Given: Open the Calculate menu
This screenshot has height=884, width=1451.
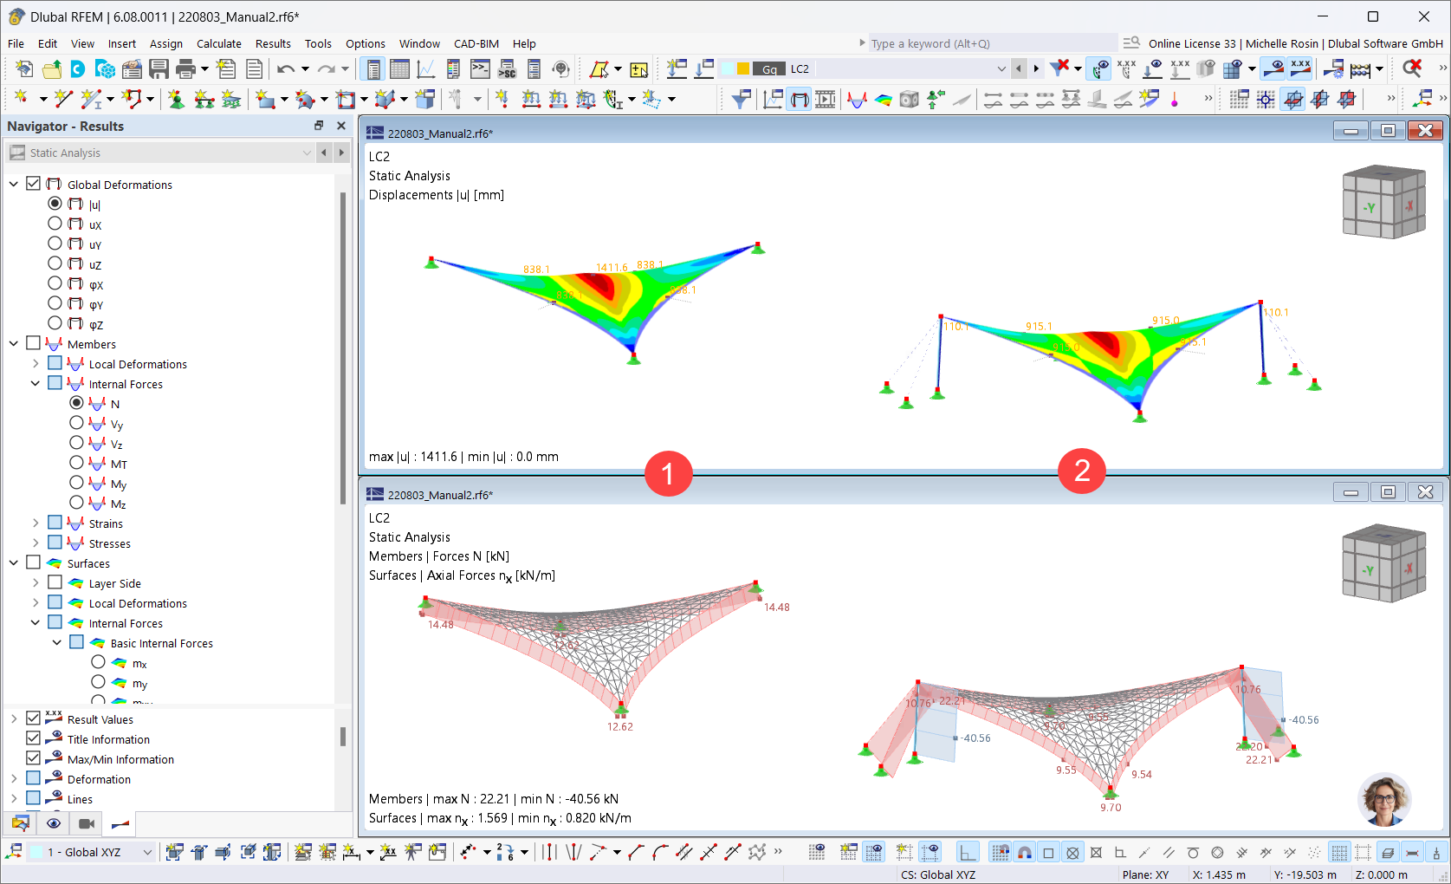Looking at the screenshot, I should (x=219, y=43).
